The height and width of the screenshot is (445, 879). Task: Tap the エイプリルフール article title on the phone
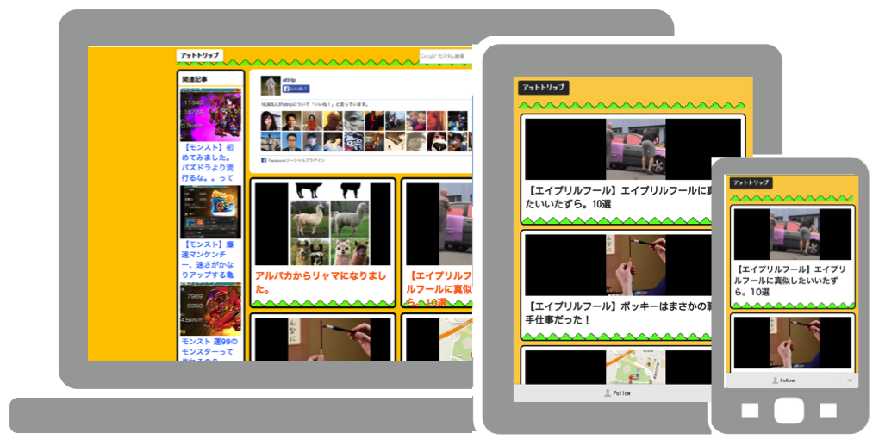[790, 281]
